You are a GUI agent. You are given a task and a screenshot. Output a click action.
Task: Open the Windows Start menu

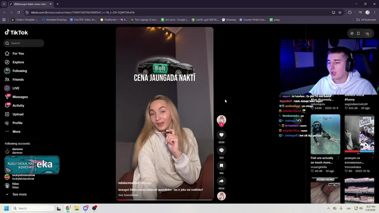pos(6,208)
